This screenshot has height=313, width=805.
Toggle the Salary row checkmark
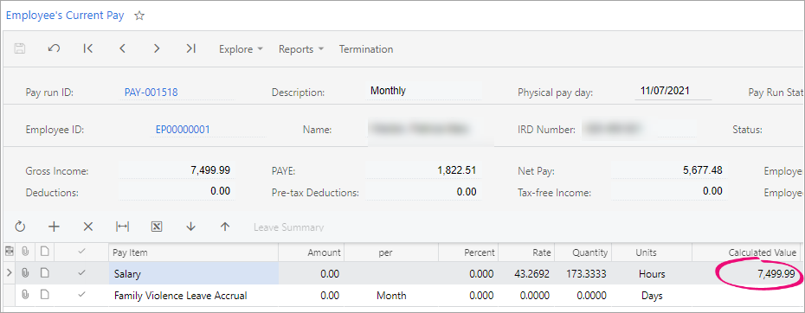[x=81, y=273]
